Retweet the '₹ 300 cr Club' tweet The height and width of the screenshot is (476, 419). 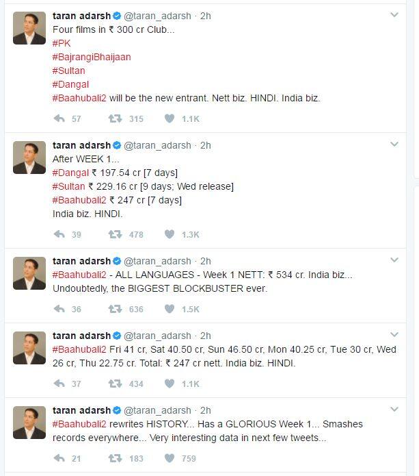click(116, 118)
